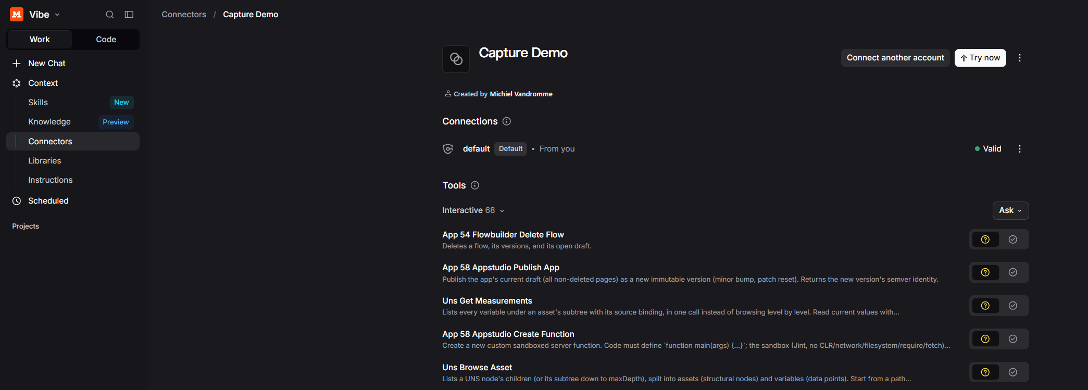Click the shield icon next to default connection
This screenshot has height=390, width=1088.
coord(448,149)
